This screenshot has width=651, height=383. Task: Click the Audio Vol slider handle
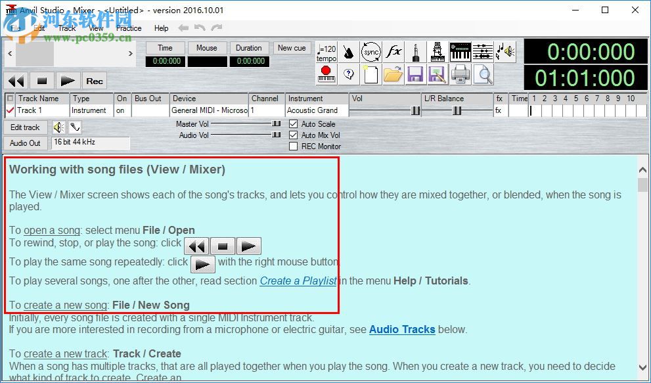point(276,135)
